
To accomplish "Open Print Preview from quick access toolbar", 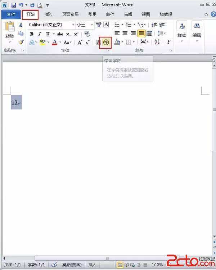I will coord(40,5).
